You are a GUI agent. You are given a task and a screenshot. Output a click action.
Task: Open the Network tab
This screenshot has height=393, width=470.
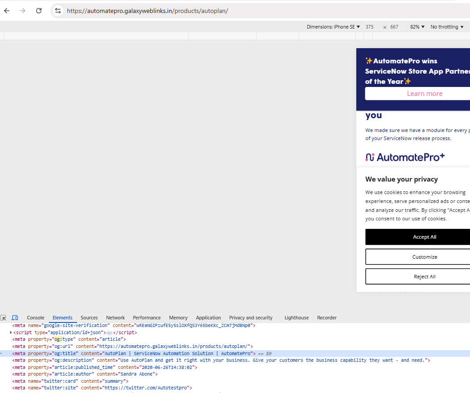coord(115,318)
